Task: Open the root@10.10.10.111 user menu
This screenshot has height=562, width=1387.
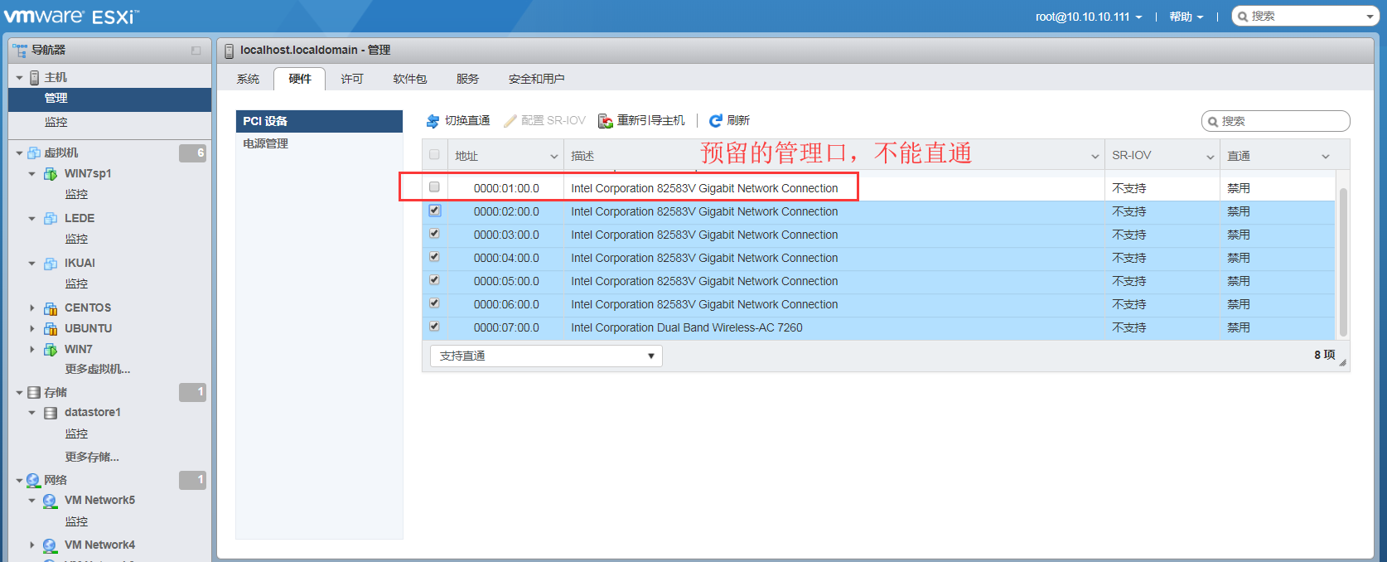Action: click(x=1089, y=17)
